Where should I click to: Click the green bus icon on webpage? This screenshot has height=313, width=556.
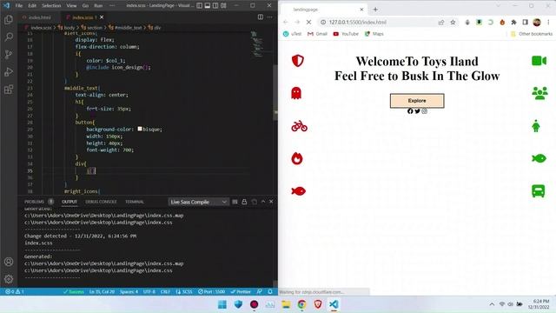tap(539, 191)
